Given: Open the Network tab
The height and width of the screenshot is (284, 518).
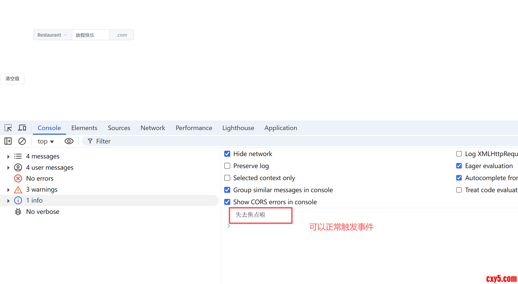Looking at the screenshot, I should tap(153, 128).
